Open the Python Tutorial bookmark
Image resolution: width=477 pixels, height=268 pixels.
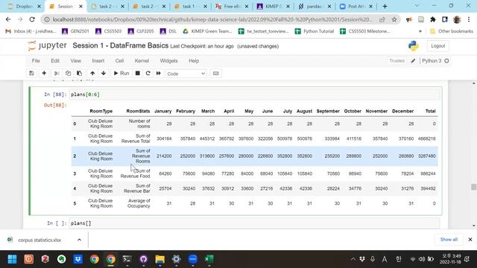(x=315, y=31)
